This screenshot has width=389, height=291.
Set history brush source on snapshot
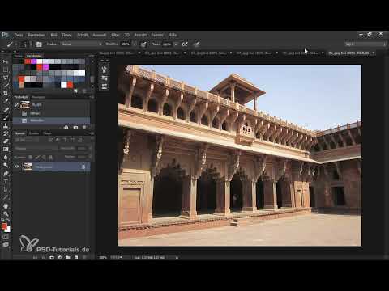16,105
